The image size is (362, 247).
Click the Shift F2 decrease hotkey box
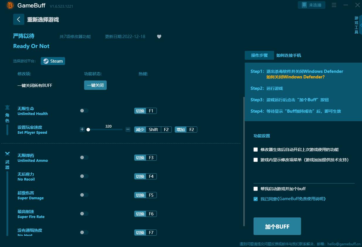tap(153, 129)
